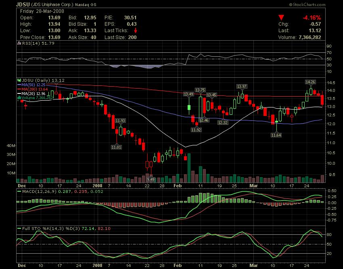Viewport: 343px width, 269px height.
Task: Select the EPS value 0.43
Action: click(x=132, y=24)
